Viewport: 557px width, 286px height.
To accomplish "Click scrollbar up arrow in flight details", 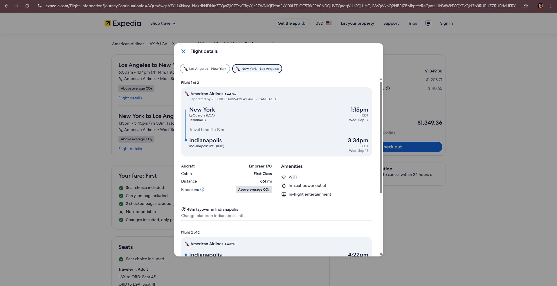I will click(381, 79).
